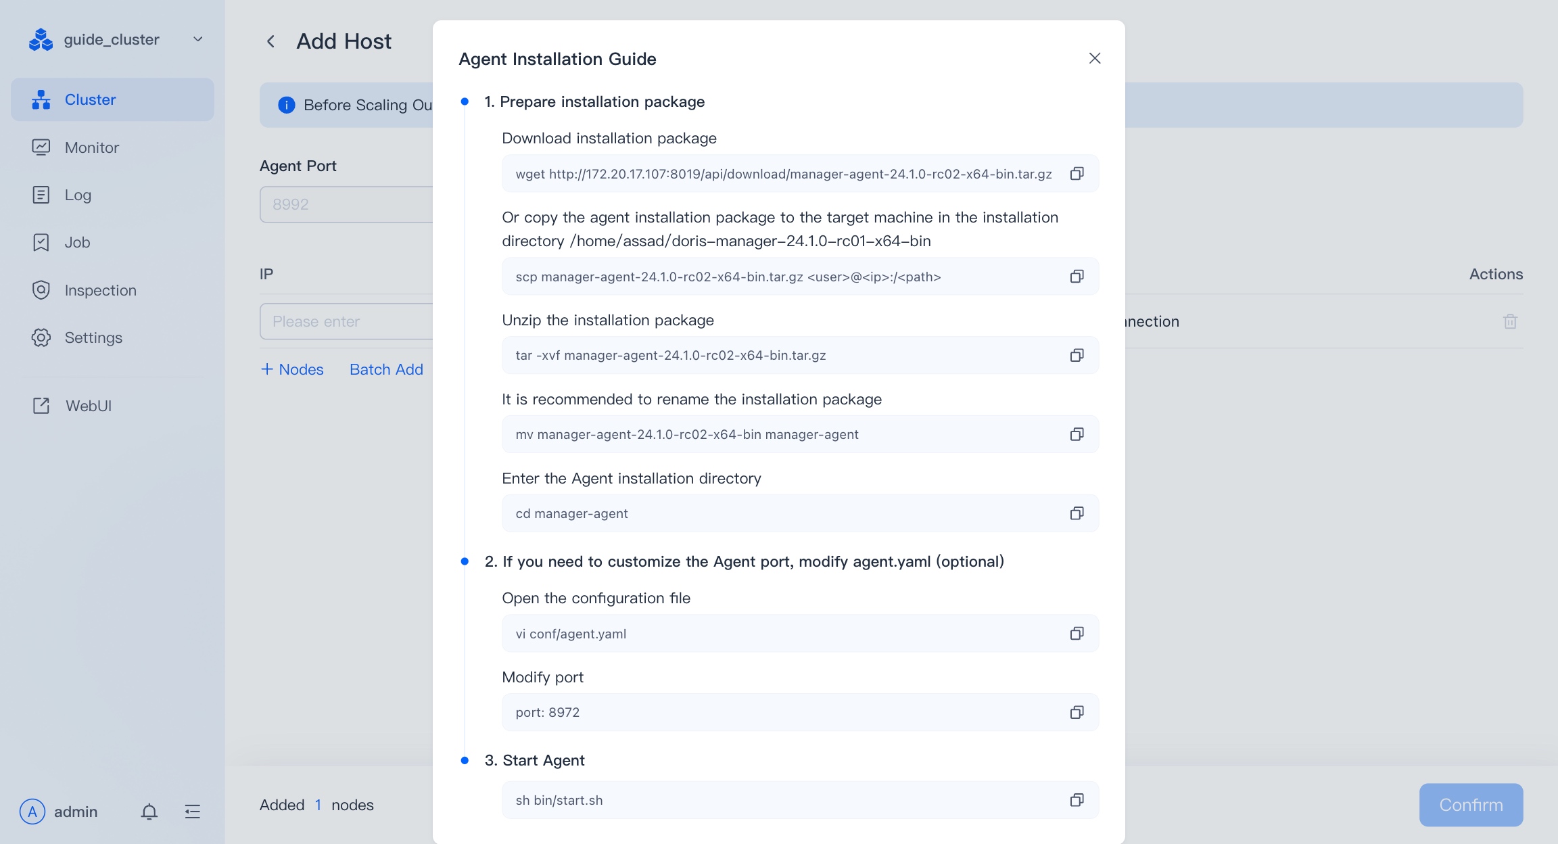
Task: Copy the mv rename command
Action: (1077, 434)
